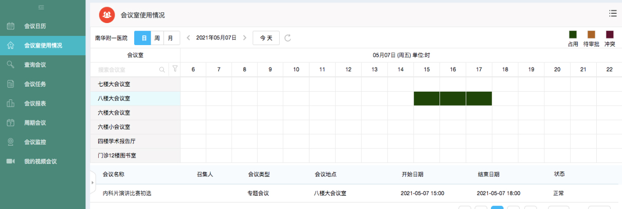Click the 开始日期 column header
Screen dimensions: 622x209
pyautogui.click(x=412, y=175)
